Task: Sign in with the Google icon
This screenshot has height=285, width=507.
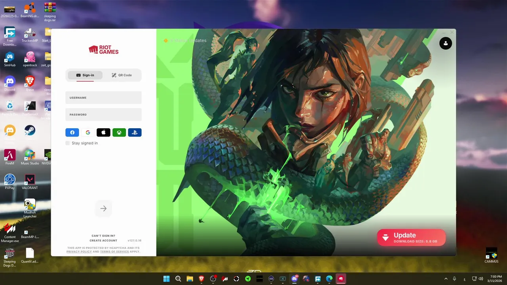Action: [x=88, y=133]
